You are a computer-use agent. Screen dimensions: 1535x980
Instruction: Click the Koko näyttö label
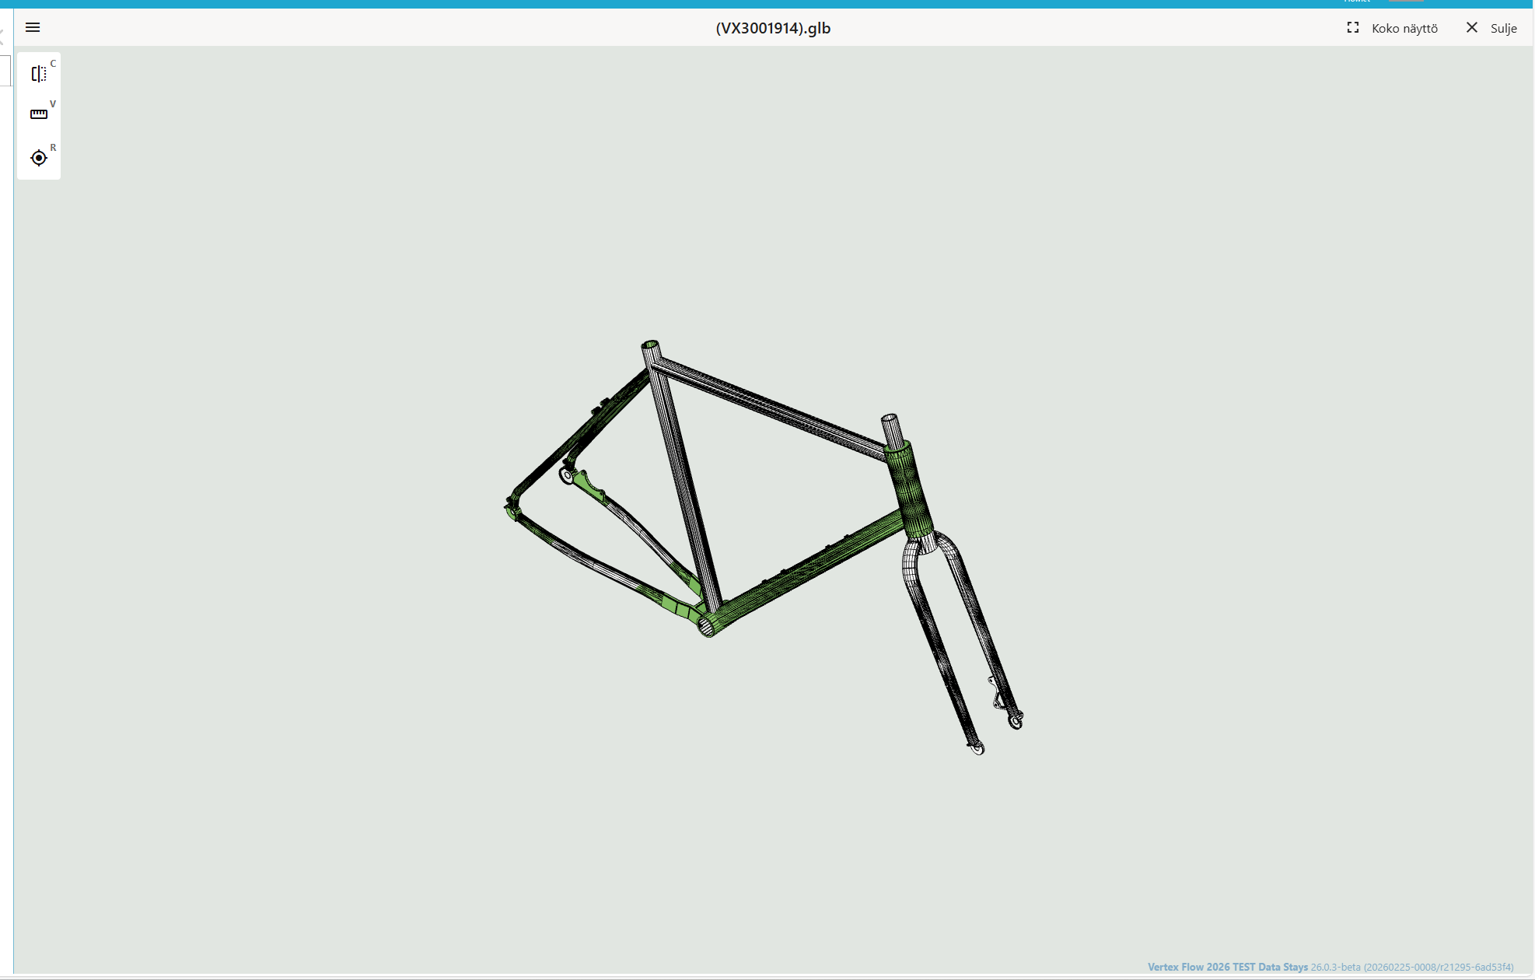click(1404, 29)
